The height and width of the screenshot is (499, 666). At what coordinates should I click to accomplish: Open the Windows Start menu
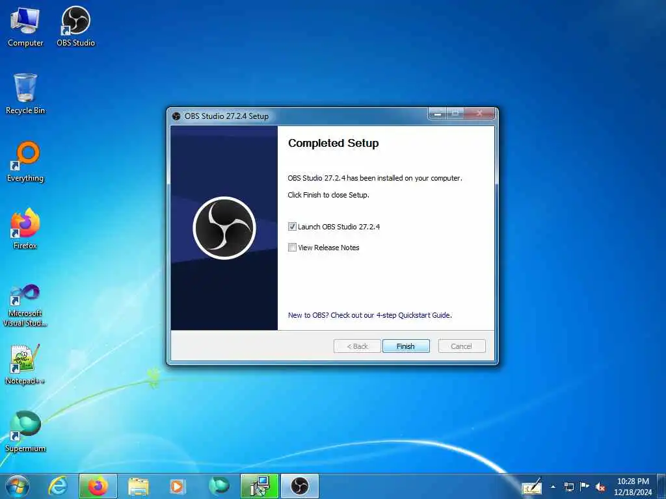pyautogui.click(x=18, y=486)
